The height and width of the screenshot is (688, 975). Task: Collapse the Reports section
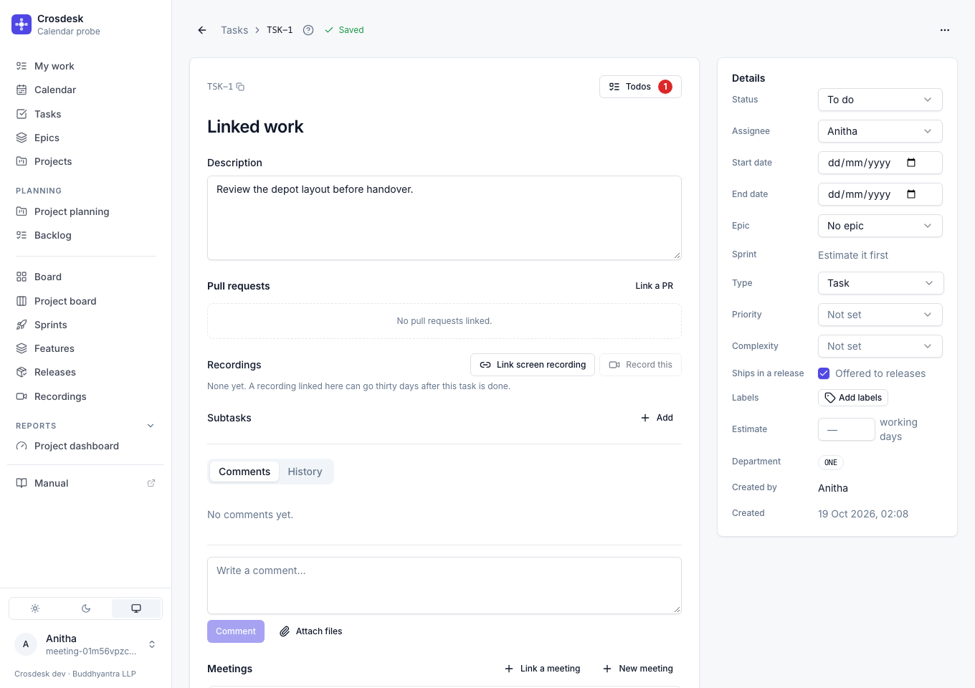pos(151,426)
